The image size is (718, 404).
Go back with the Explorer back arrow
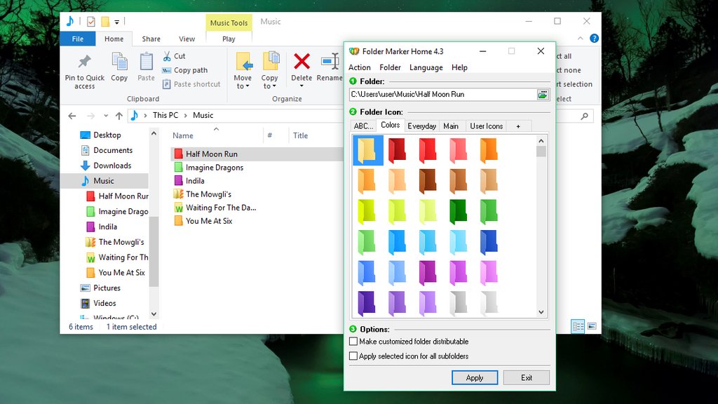(72, 116)
